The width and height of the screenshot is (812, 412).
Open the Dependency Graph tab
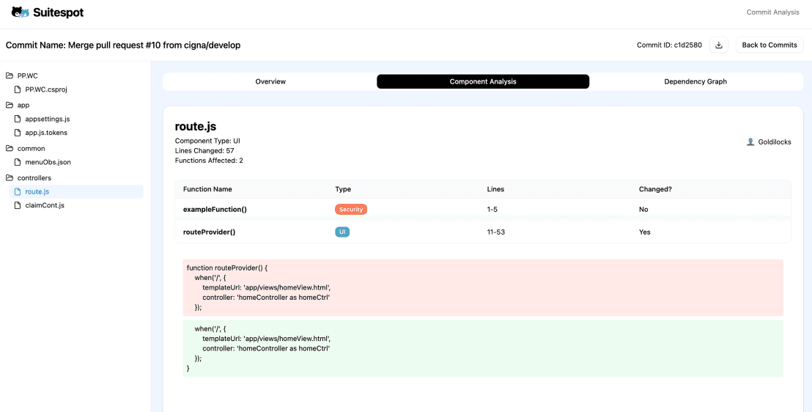pos(695,81)
